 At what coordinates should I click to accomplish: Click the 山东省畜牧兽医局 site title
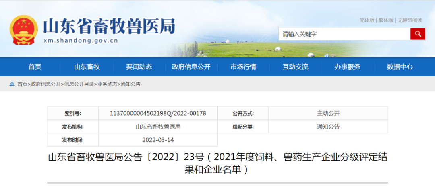109,27
